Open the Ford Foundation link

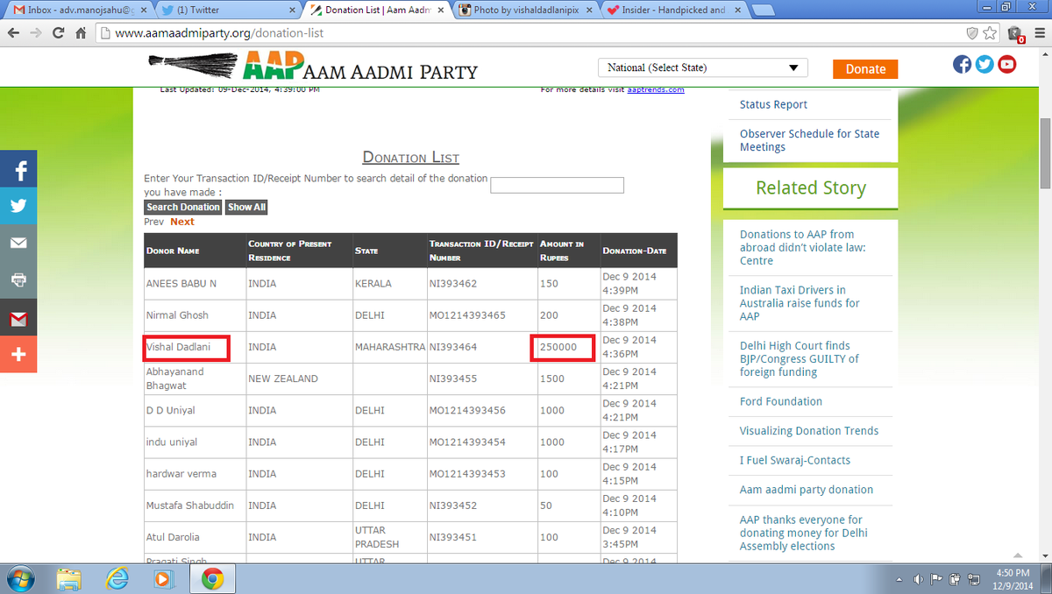[781, 401]
